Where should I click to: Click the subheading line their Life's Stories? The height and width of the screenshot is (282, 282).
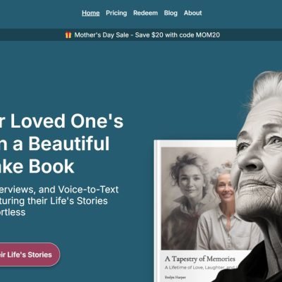point(68,201)
